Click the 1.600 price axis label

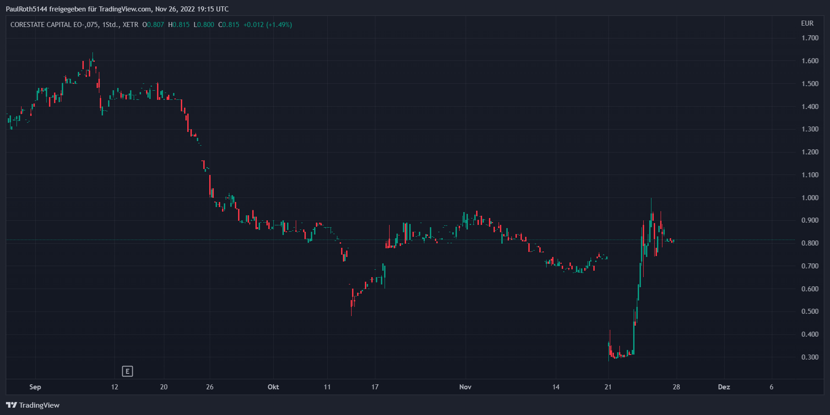coord(810,61)
